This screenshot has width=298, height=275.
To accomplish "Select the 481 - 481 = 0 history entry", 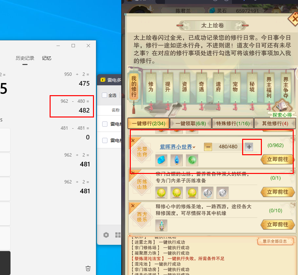I will click(75, 133).
